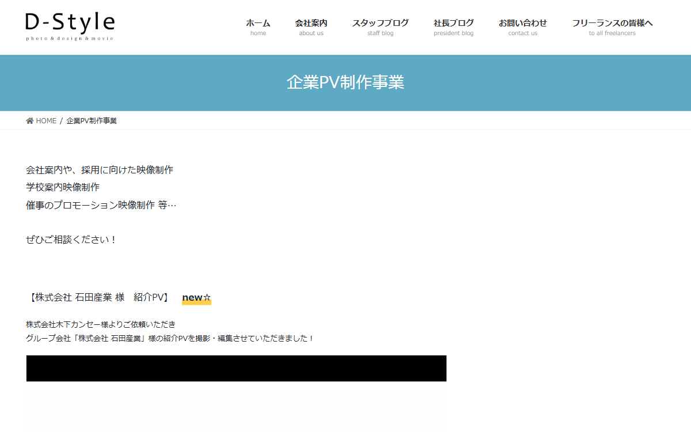Click the 企業PV制作事業 page title heading

tap(345, 82)
